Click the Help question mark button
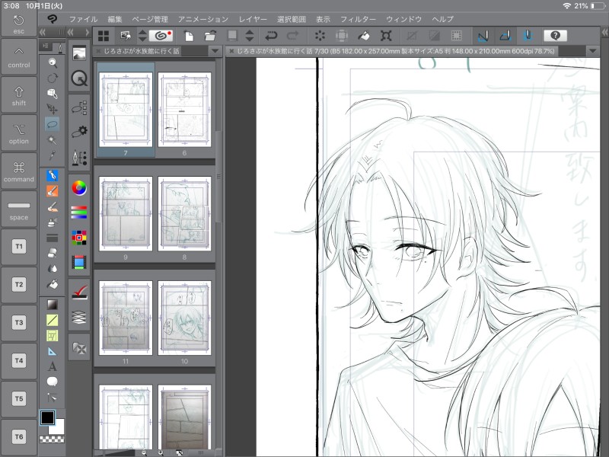Screen dimensions: 609x457 556,35
